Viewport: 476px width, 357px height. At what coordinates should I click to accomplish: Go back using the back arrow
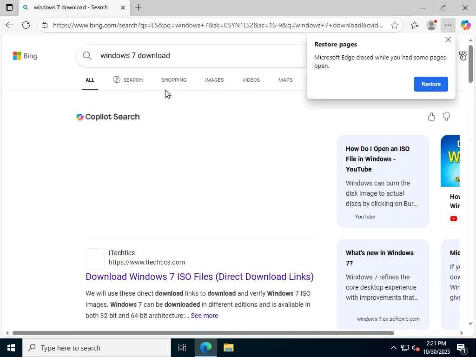click(x=9, y=25)
